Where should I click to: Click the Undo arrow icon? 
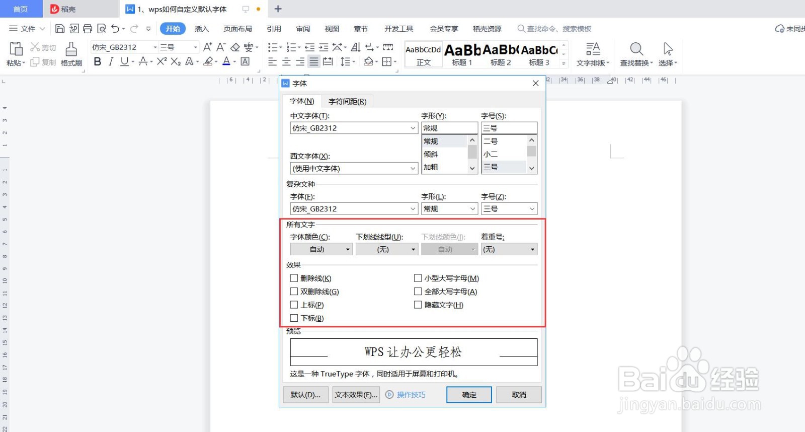[x=115, y=29]
